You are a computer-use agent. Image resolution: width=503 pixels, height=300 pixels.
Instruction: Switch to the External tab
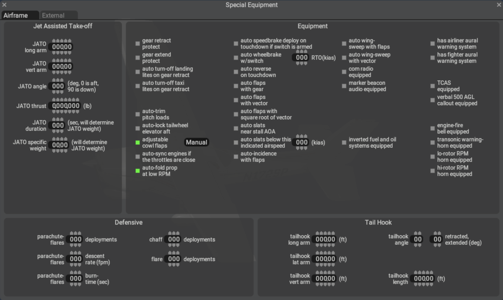tap(53, 15)
